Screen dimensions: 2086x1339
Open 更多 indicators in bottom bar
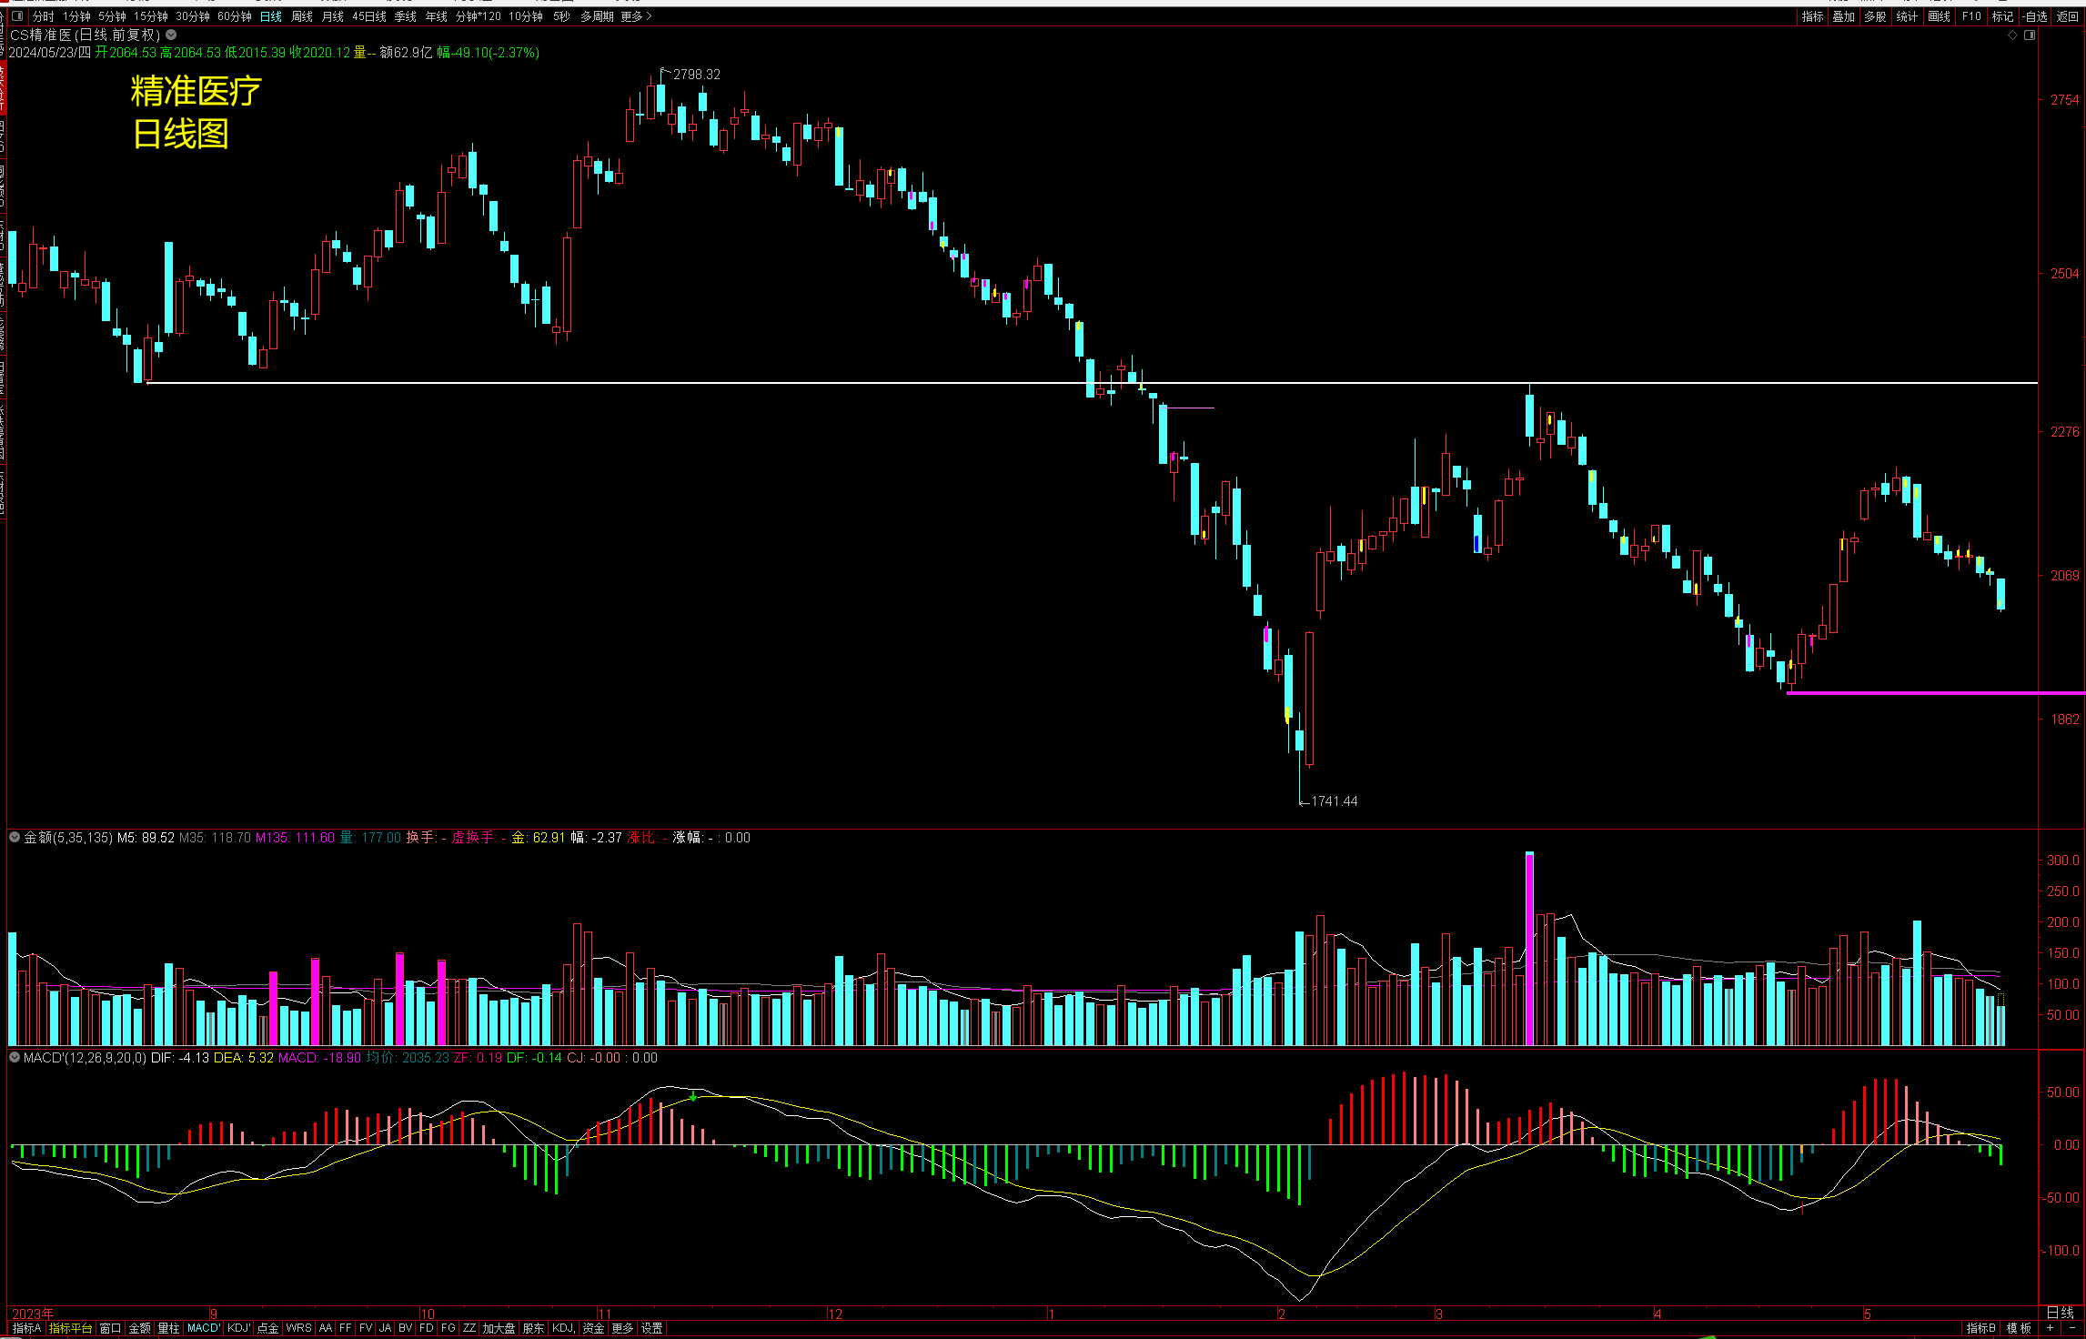click(x=622, y=1328)
